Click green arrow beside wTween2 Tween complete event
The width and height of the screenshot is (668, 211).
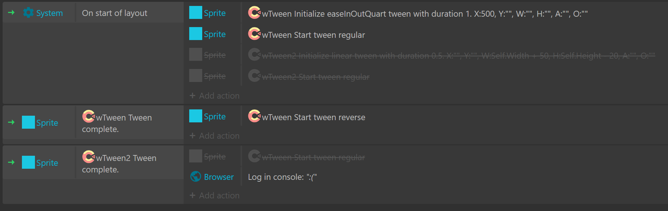point(12,162)
